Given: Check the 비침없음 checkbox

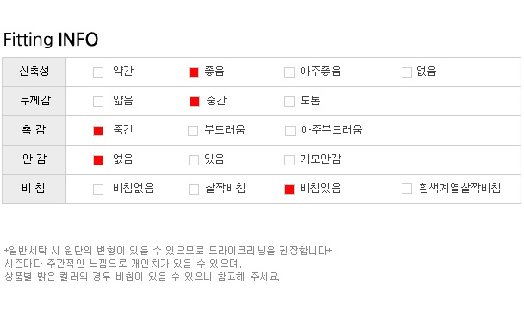Looking at the screenshot, I should tap(98, 190).
